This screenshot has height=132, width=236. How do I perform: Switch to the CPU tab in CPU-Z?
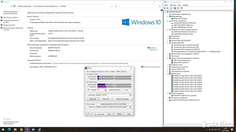(88, 71)
